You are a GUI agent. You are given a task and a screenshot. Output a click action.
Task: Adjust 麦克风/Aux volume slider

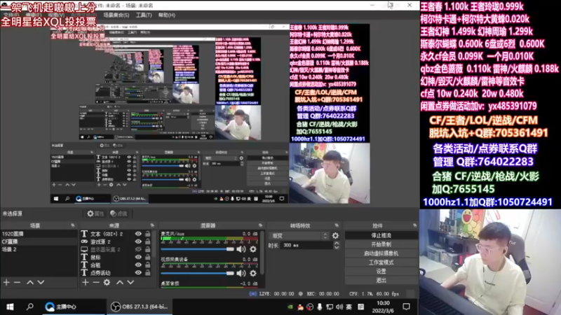[x=197, y=249]
